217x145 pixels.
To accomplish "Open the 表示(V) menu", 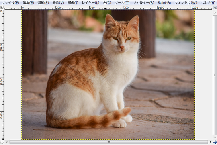I will tap(58, 2).
